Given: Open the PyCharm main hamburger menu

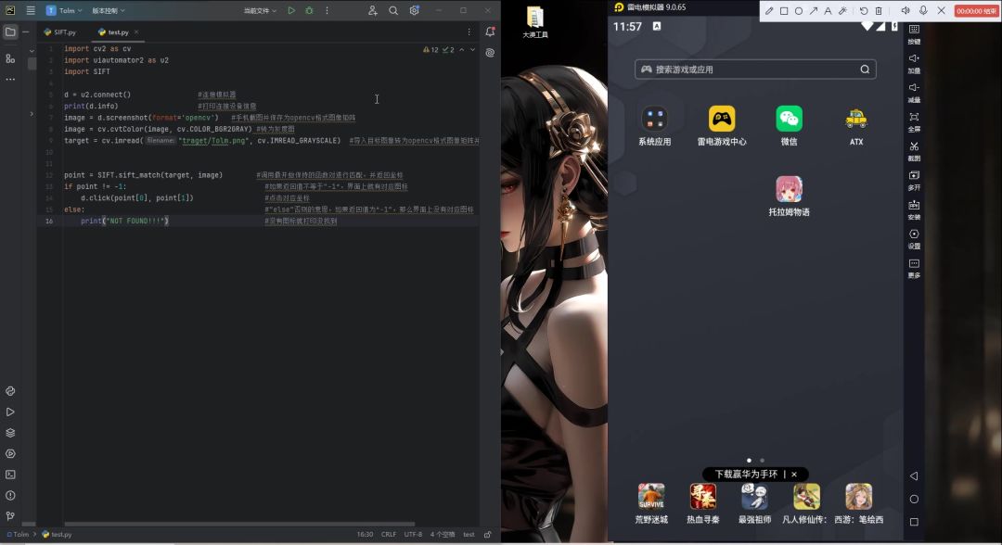Looking at the screenshot, I should coord(30,11).
